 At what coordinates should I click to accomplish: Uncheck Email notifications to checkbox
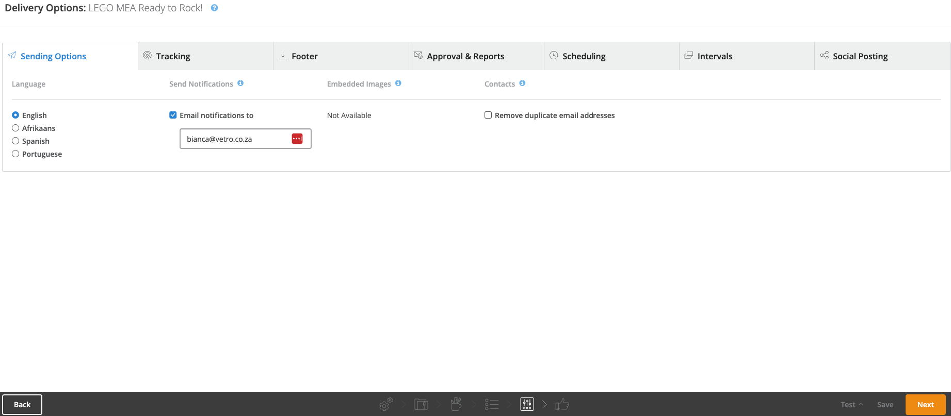coord(173,115)
